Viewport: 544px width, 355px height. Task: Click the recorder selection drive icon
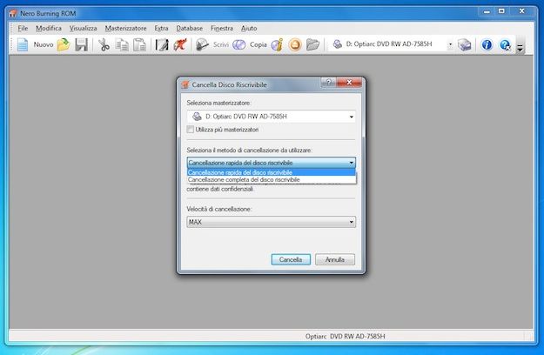tap(464, 44)
